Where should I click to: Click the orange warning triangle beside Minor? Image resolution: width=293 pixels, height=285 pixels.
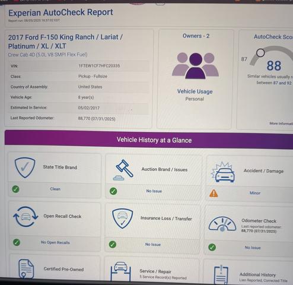coord(214,194)
